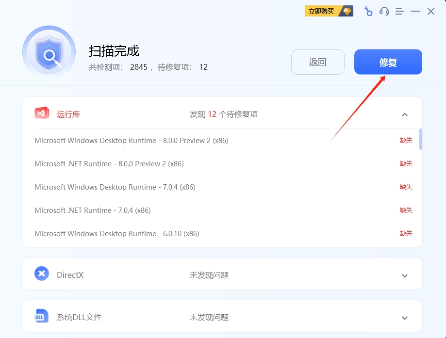Screen dimensions: 446x338
Task: Click the 待修复项 12 count
Action: pyautogui.click(x=203, y=67)
